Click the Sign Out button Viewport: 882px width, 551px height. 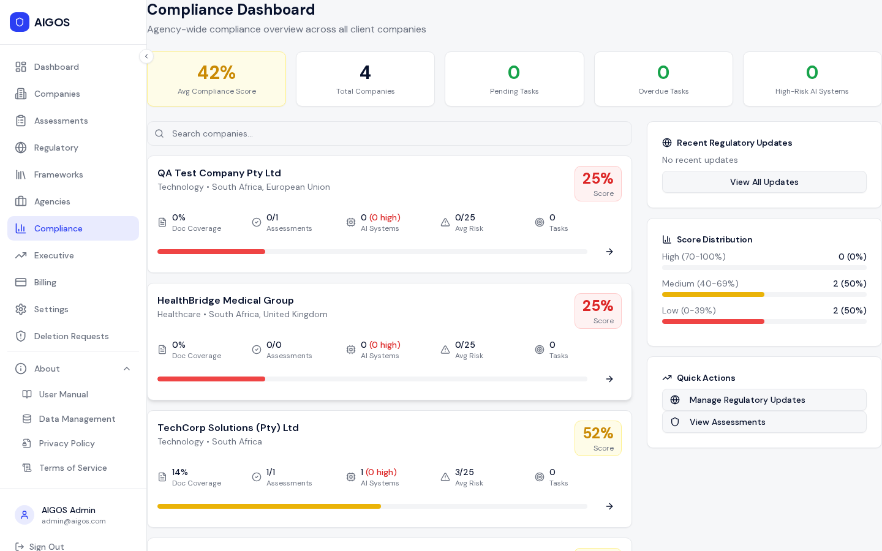click(x=39, y=546)
